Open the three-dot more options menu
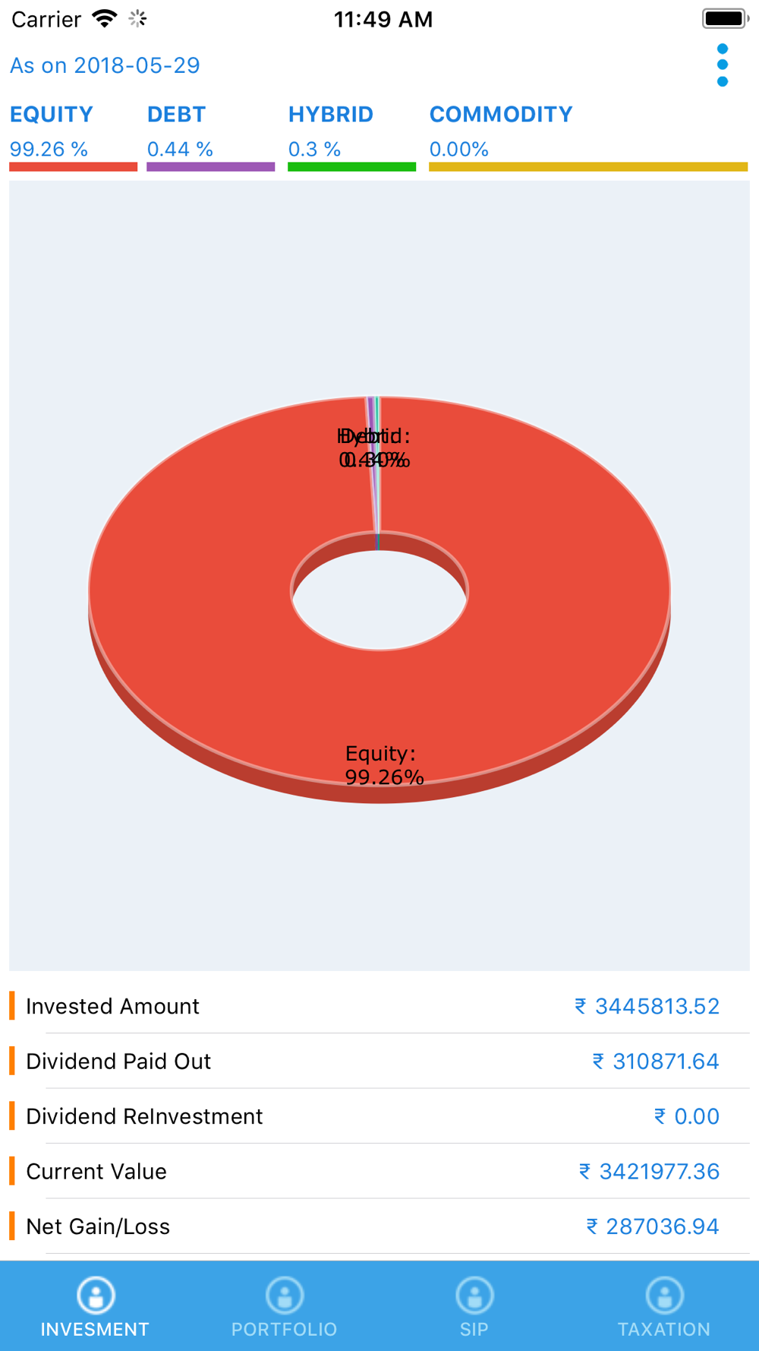Viewport: 759px width, 1351px height. 722,65
